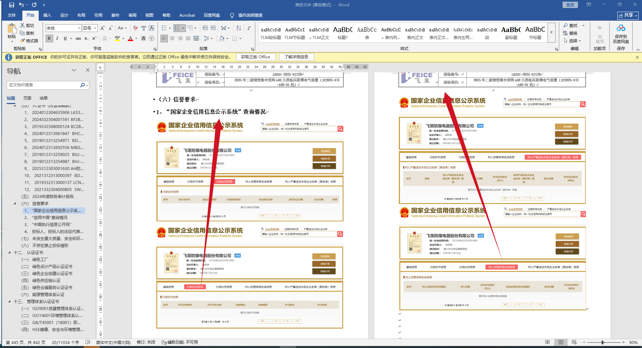This screenshot has width=642, height=348.
Task: Increase paragraph indent
Action: point(213,28)
